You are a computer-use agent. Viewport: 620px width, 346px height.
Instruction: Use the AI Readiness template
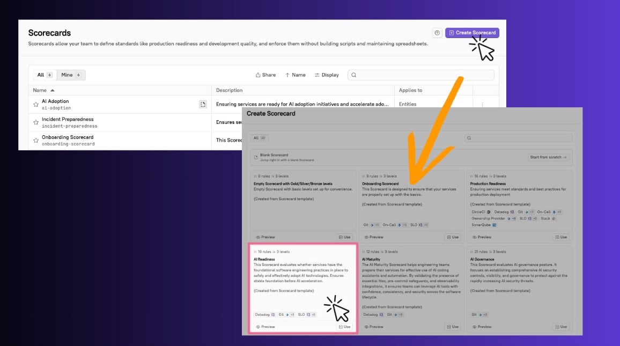coord(344,327)
